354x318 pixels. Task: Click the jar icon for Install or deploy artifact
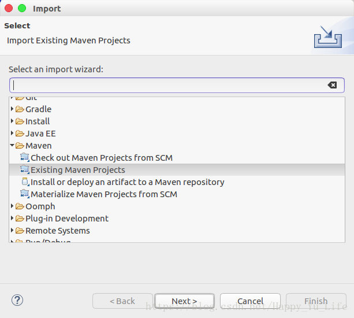pyautogui.click(x=25, y=182)
